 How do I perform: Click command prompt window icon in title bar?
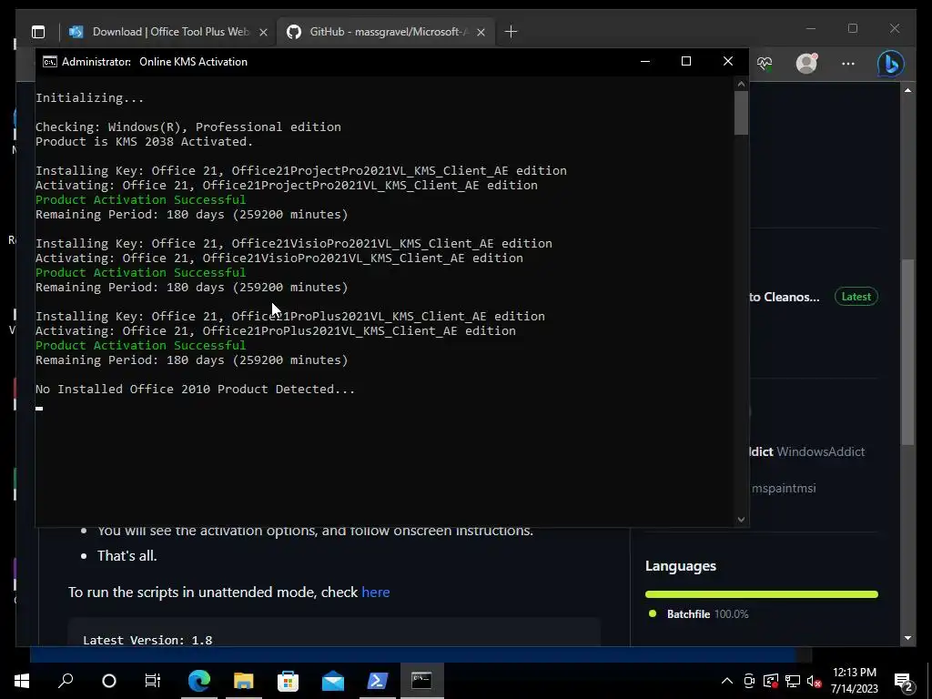(x=50, y=62)
